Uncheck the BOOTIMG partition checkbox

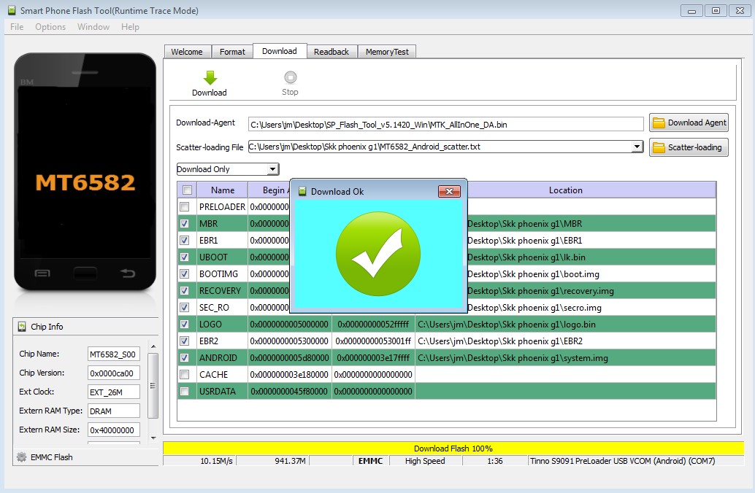pos(185,273)
